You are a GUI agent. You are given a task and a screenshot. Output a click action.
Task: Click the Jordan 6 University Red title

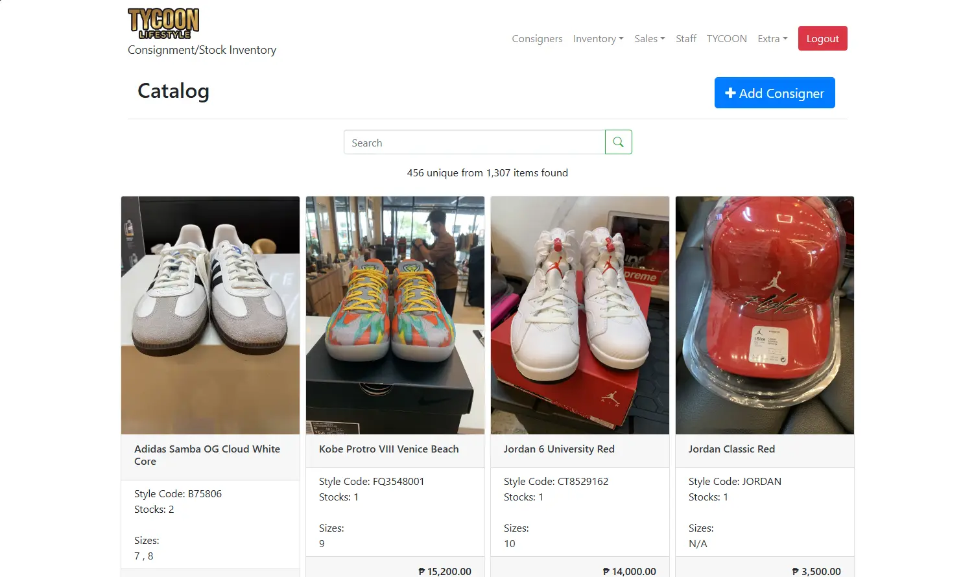pos(559,449)
